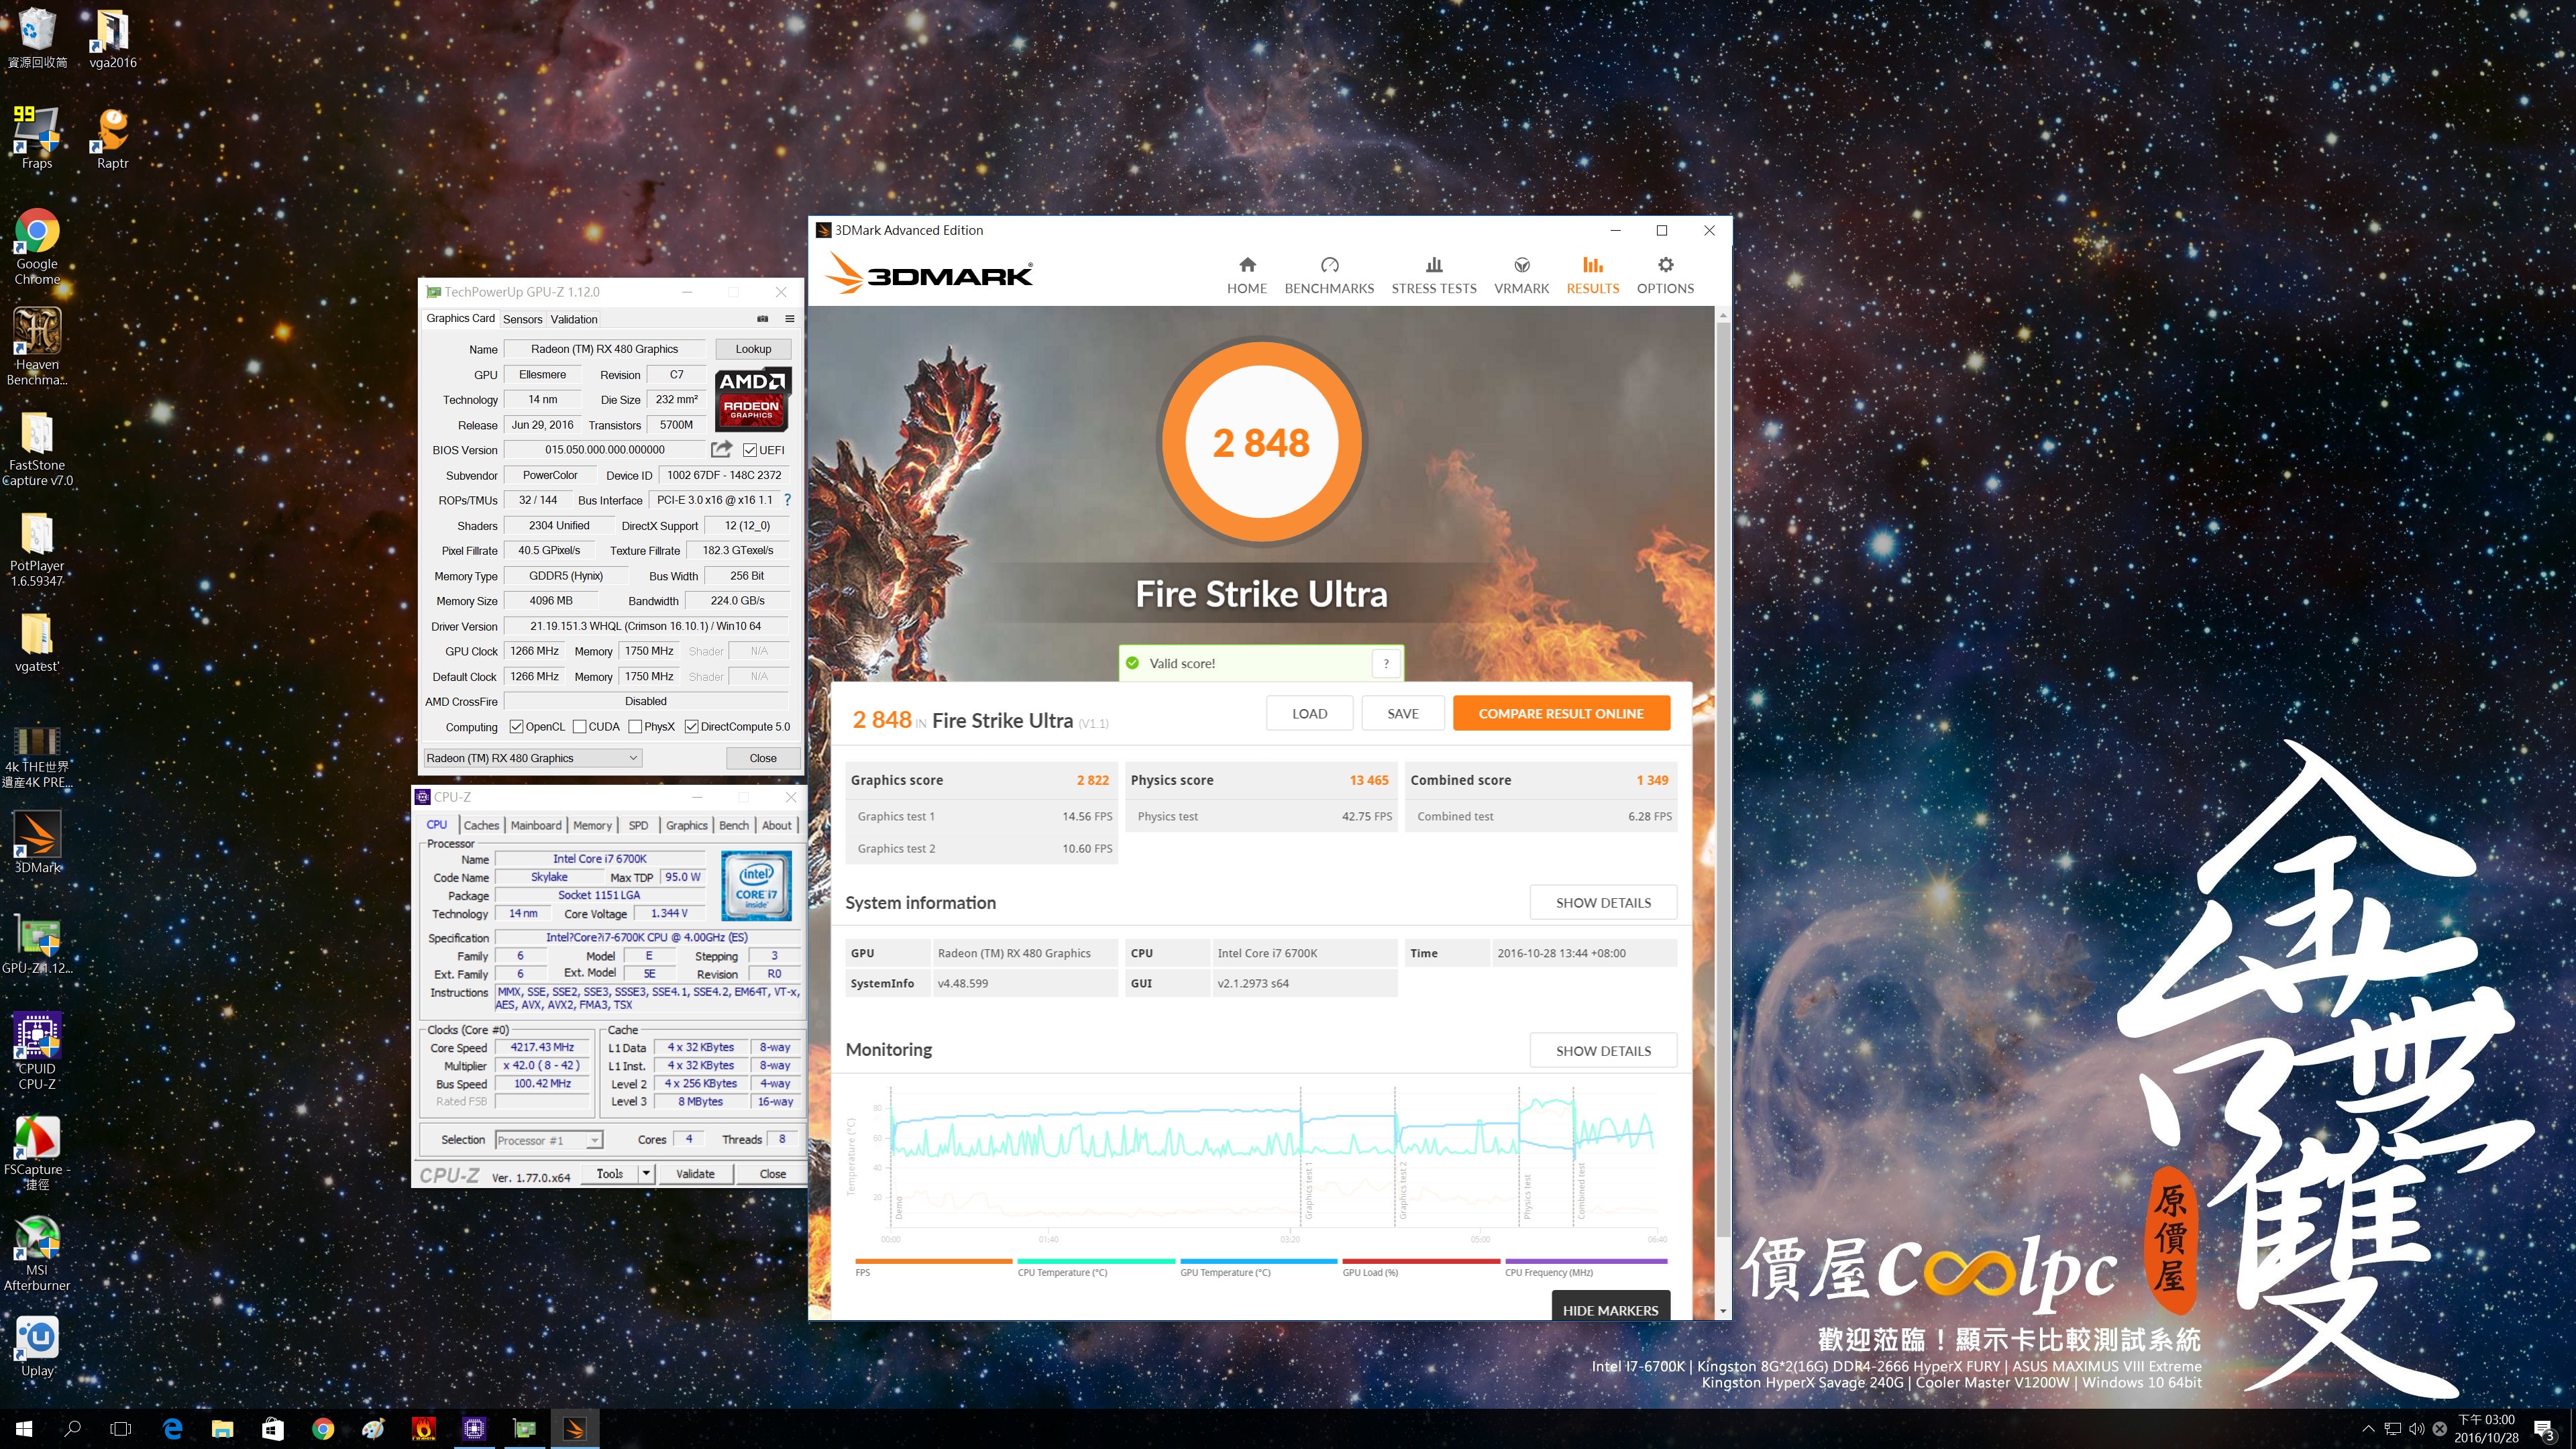Switch to the CPU-Z Mainboard tab
The height and width of the screenshot is (1449, 2576).
536,825
